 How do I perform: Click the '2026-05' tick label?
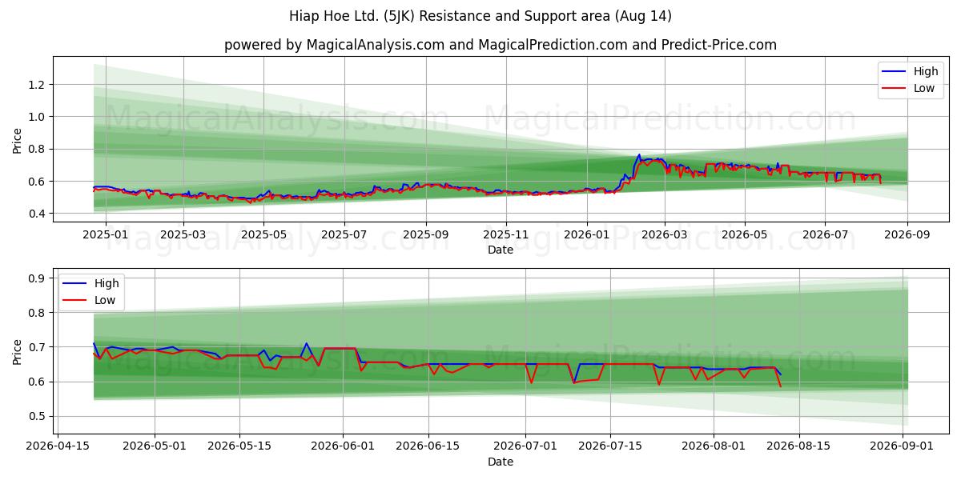point(745,234)
